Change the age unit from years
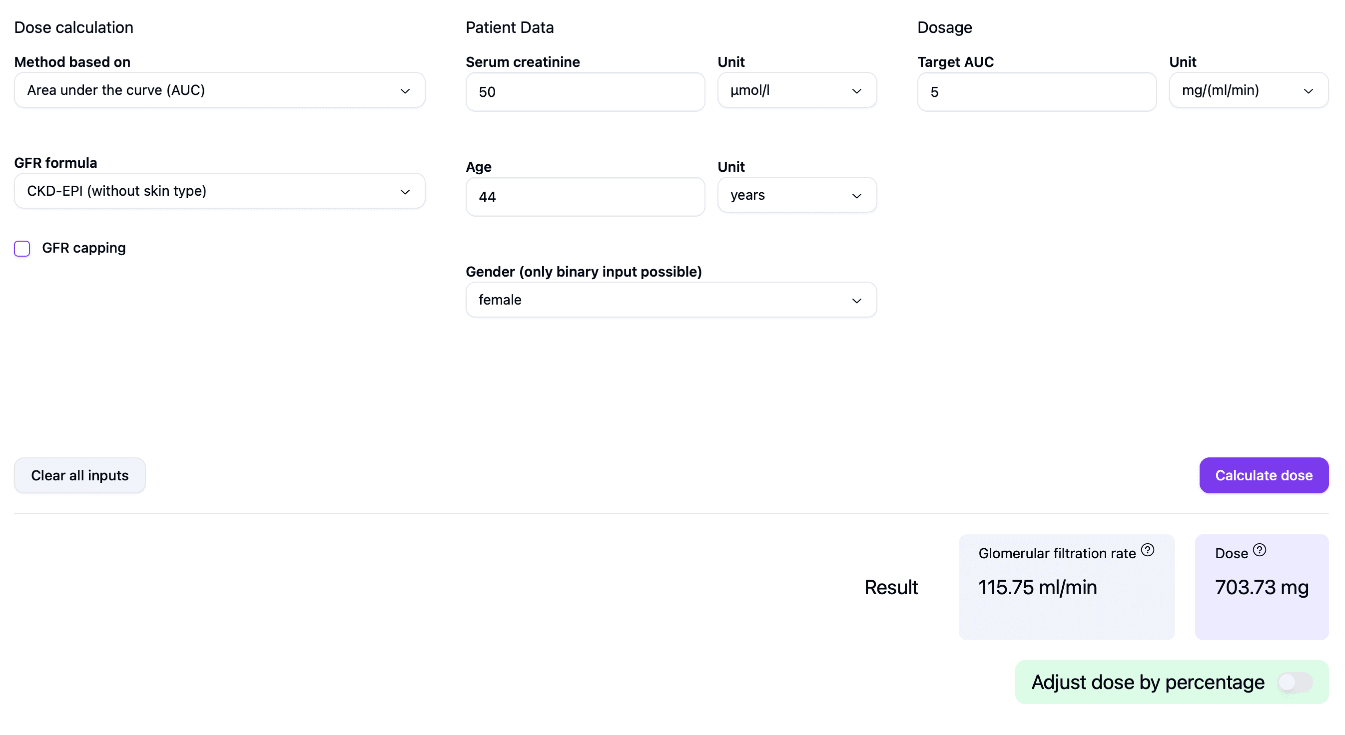Screen dimensions: 1345x735 (796, 195)
